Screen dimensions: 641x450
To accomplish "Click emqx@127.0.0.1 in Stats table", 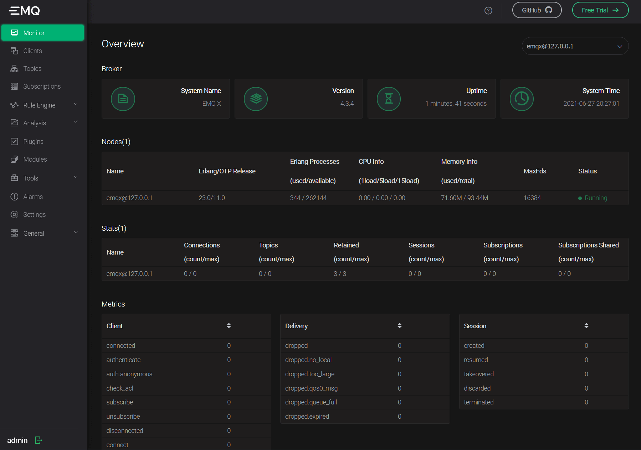I will (x=129, y=274).
